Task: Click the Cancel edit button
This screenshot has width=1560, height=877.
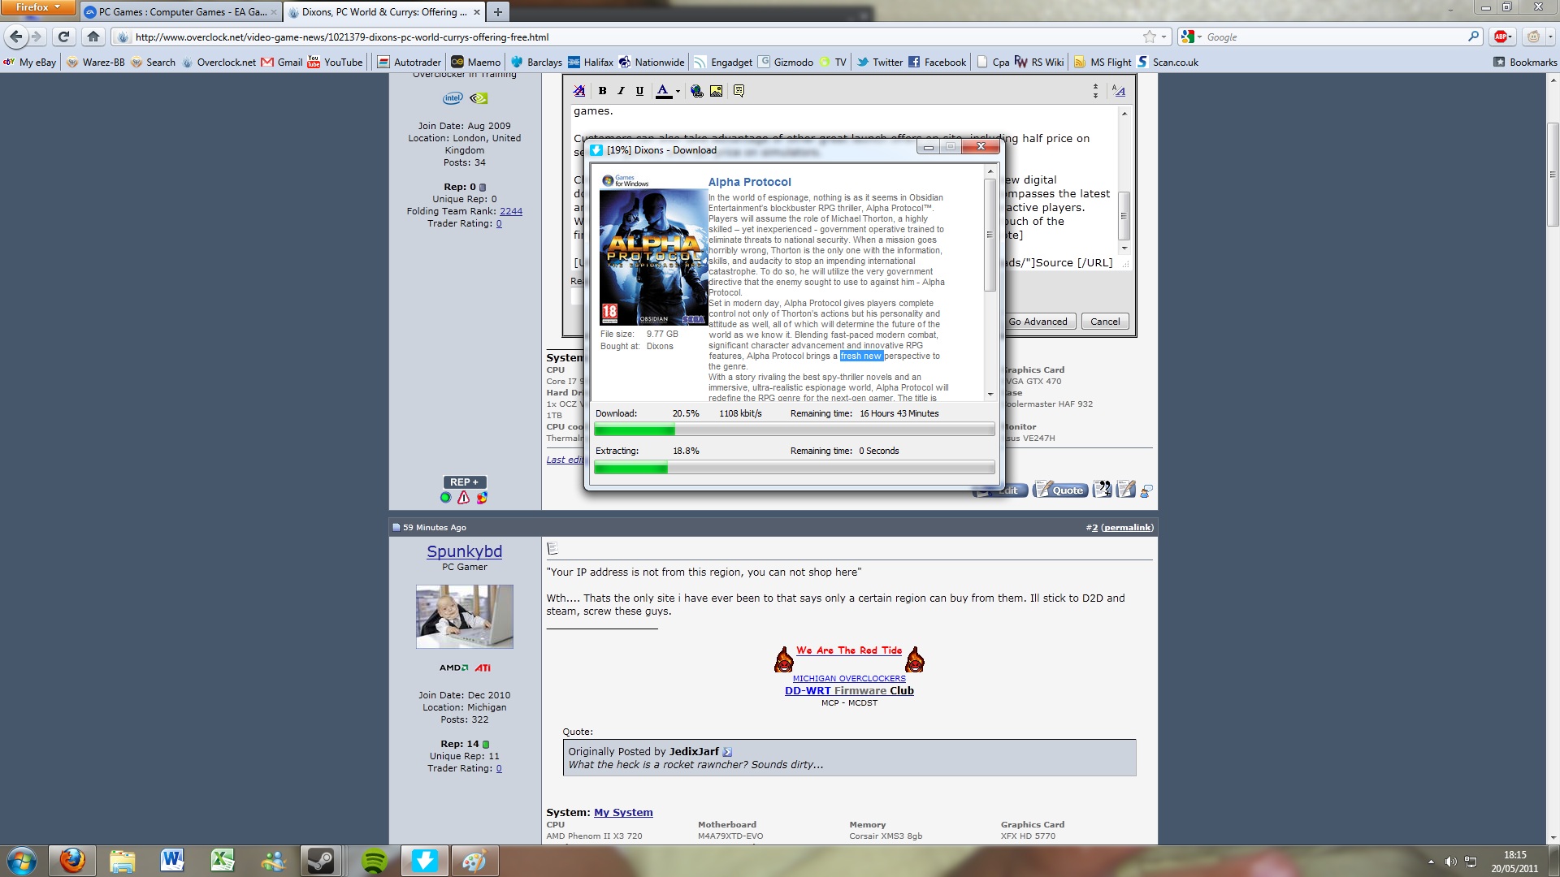Action: click(x=1105, y=322)
